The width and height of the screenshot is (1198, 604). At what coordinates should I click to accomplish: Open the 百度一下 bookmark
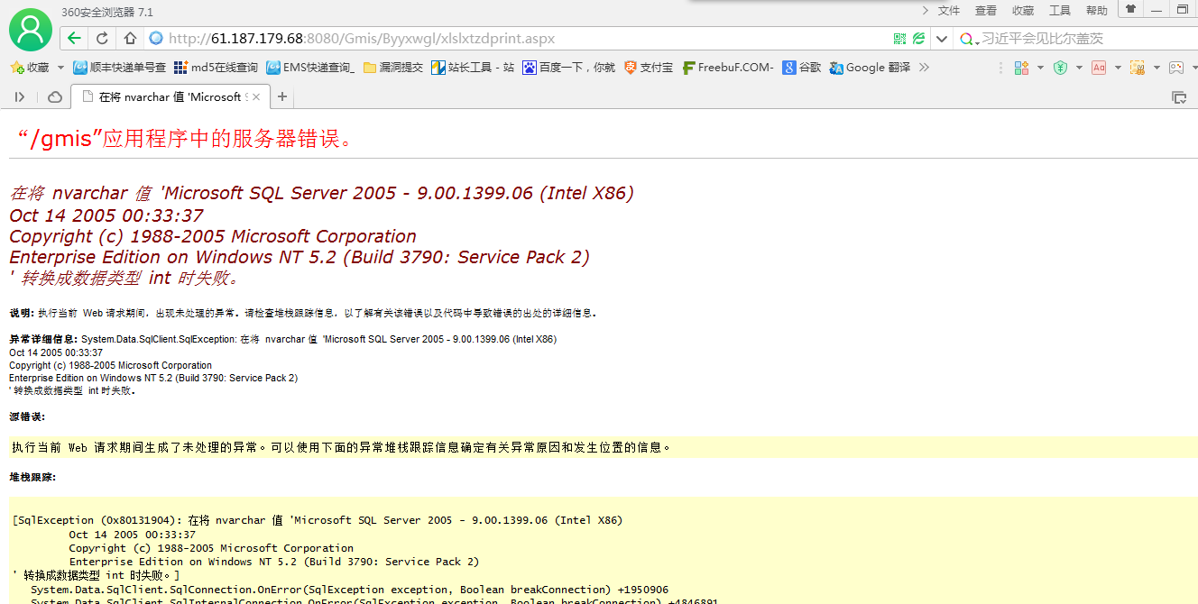[x=569, y=68]
